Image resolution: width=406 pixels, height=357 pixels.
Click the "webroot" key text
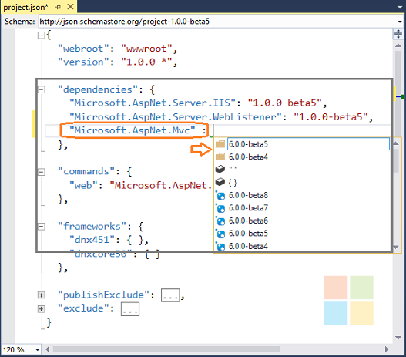83,49
